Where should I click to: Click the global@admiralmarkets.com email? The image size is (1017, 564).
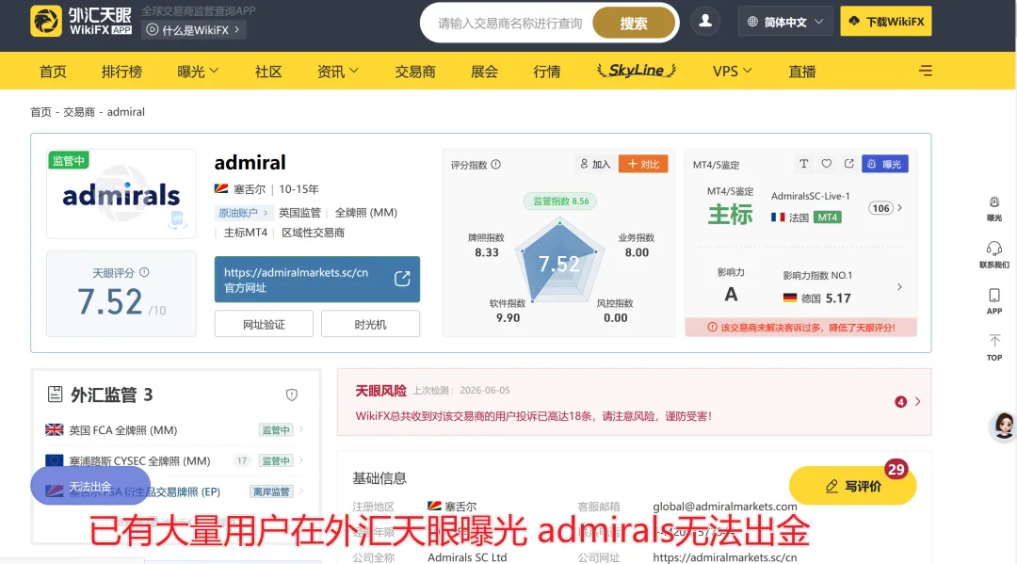(724, 507)
